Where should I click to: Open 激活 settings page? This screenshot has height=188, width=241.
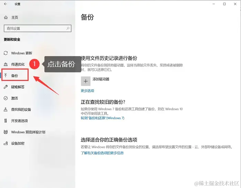[x=14, y=98]
